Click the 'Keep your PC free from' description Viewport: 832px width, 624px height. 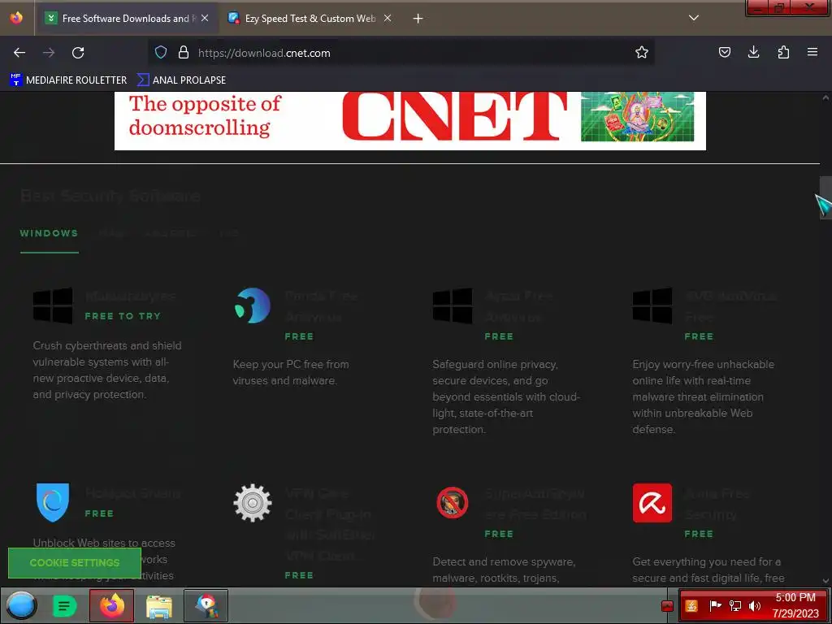click(291, 372)
